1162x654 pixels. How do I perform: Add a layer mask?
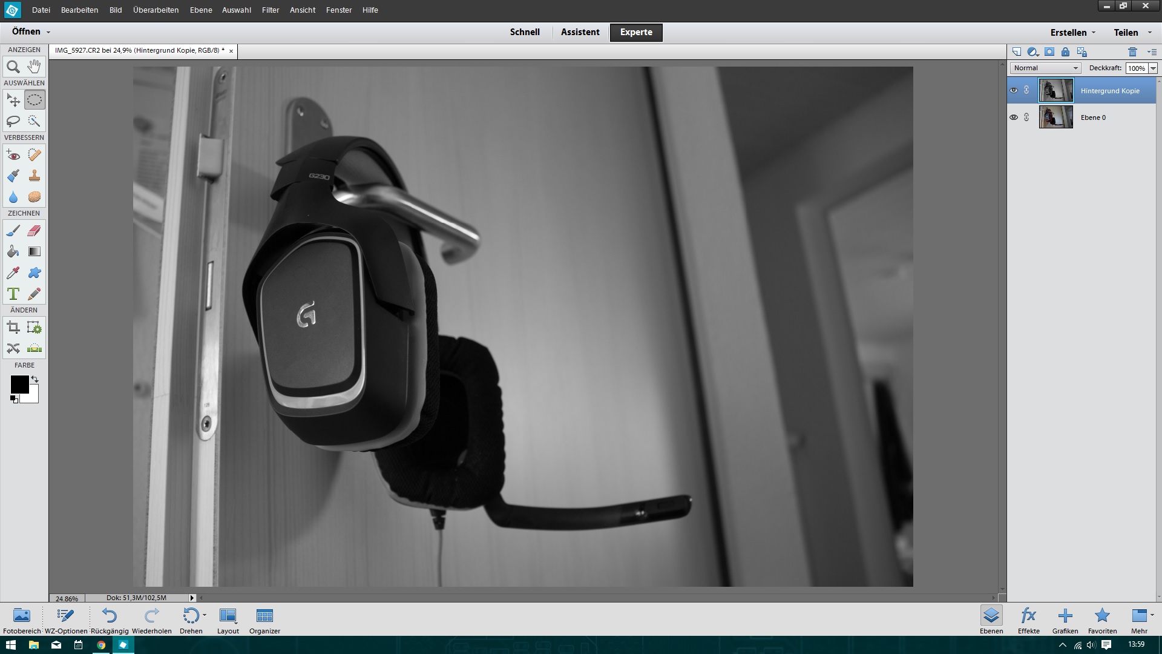pos(1049,52)
